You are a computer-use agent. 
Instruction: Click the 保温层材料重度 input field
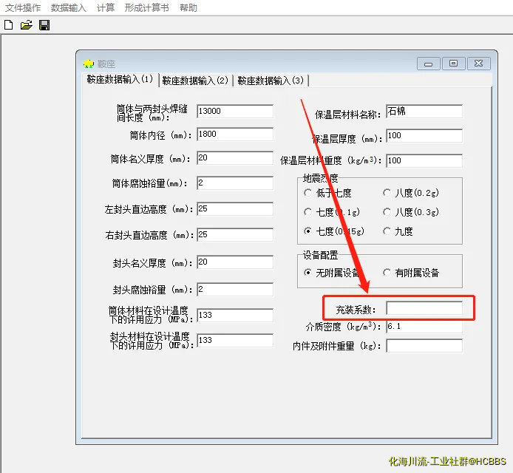pos(424,160)
